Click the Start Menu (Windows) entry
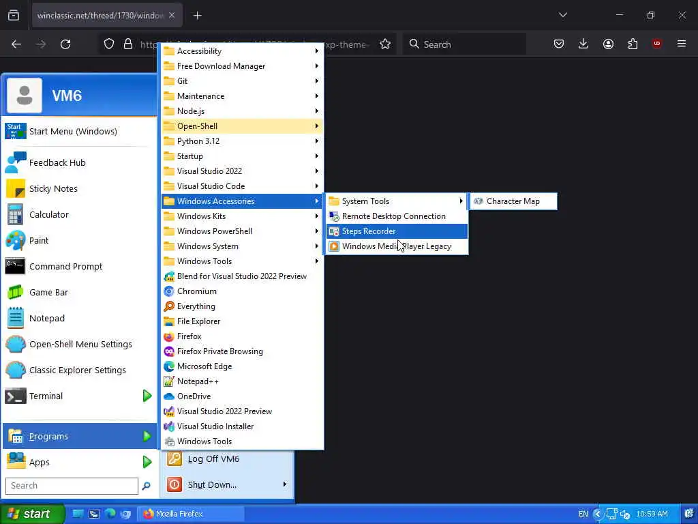The image size is (698, 524). (79, 132)
